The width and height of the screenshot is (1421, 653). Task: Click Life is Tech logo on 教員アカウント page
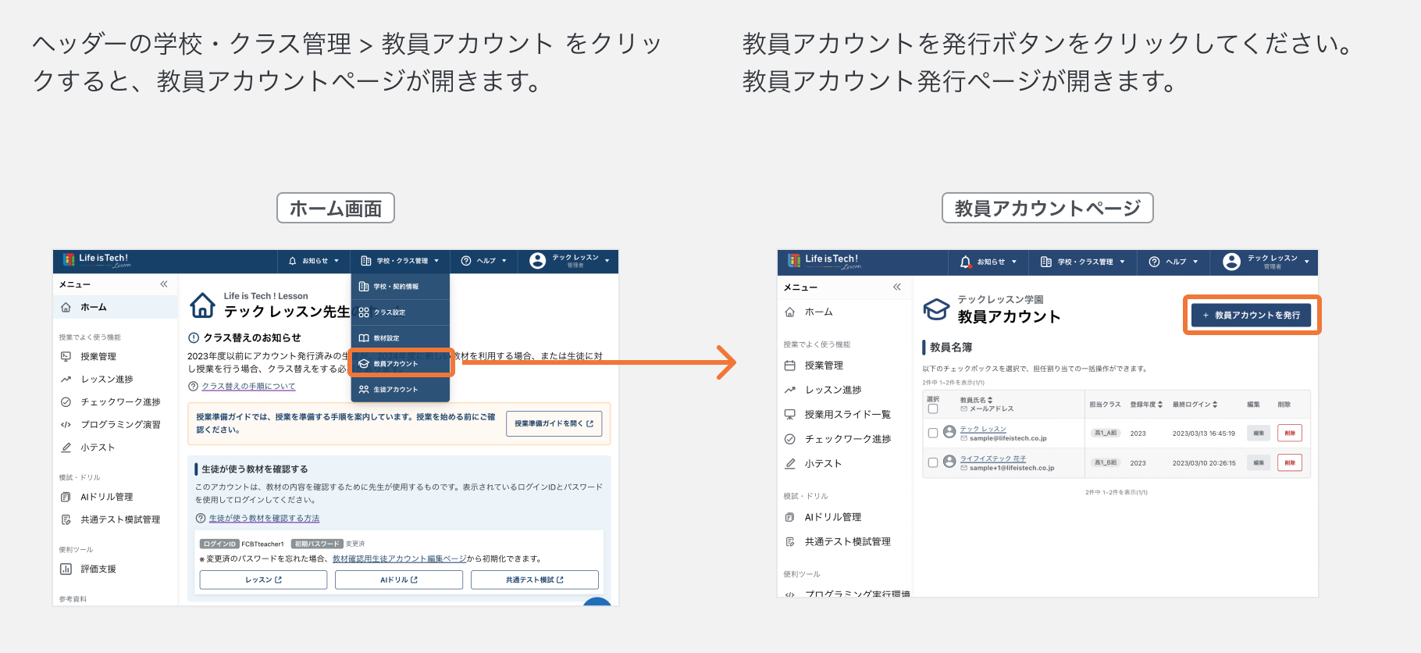[825, 261]
